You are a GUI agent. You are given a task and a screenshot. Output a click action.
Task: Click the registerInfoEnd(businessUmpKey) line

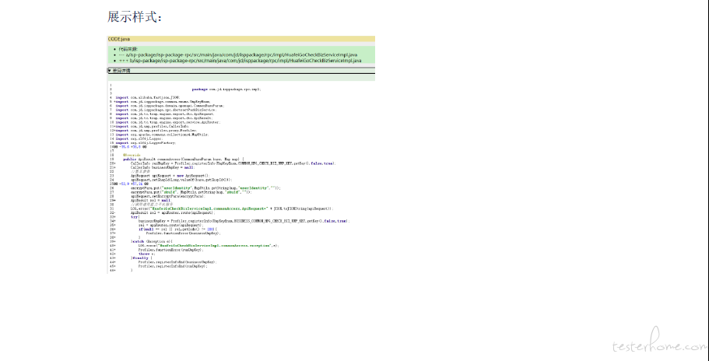(x=177, y=261)
